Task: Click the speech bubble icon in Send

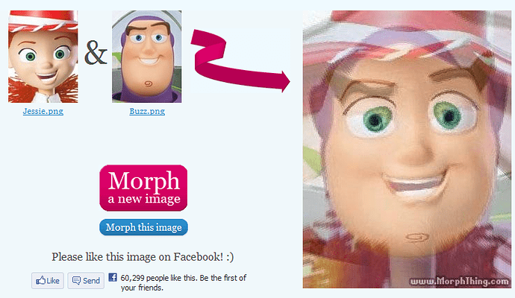Action: [x=76, y=281]
